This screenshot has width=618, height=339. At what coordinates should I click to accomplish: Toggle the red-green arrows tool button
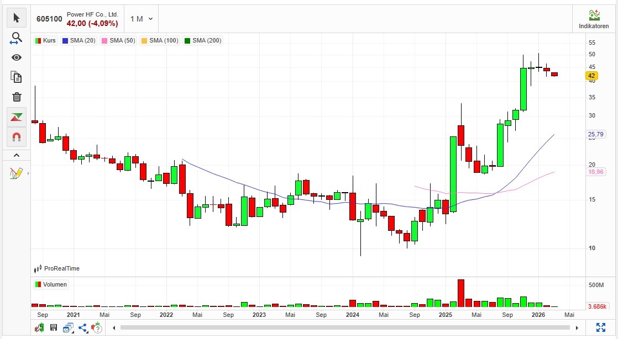click(16, 116)
